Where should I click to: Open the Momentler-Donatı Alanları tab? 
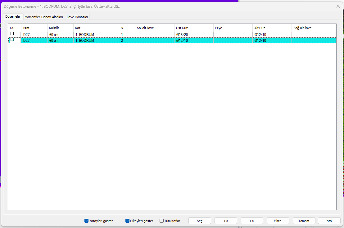pyautogui.click(x=44, y=17)
